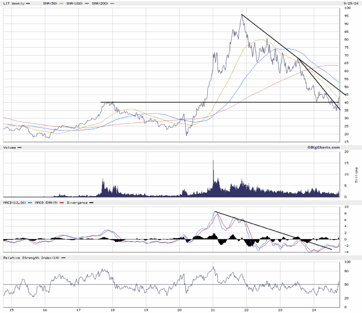Click the tallest volume spike bar

[x=213, y=161]
